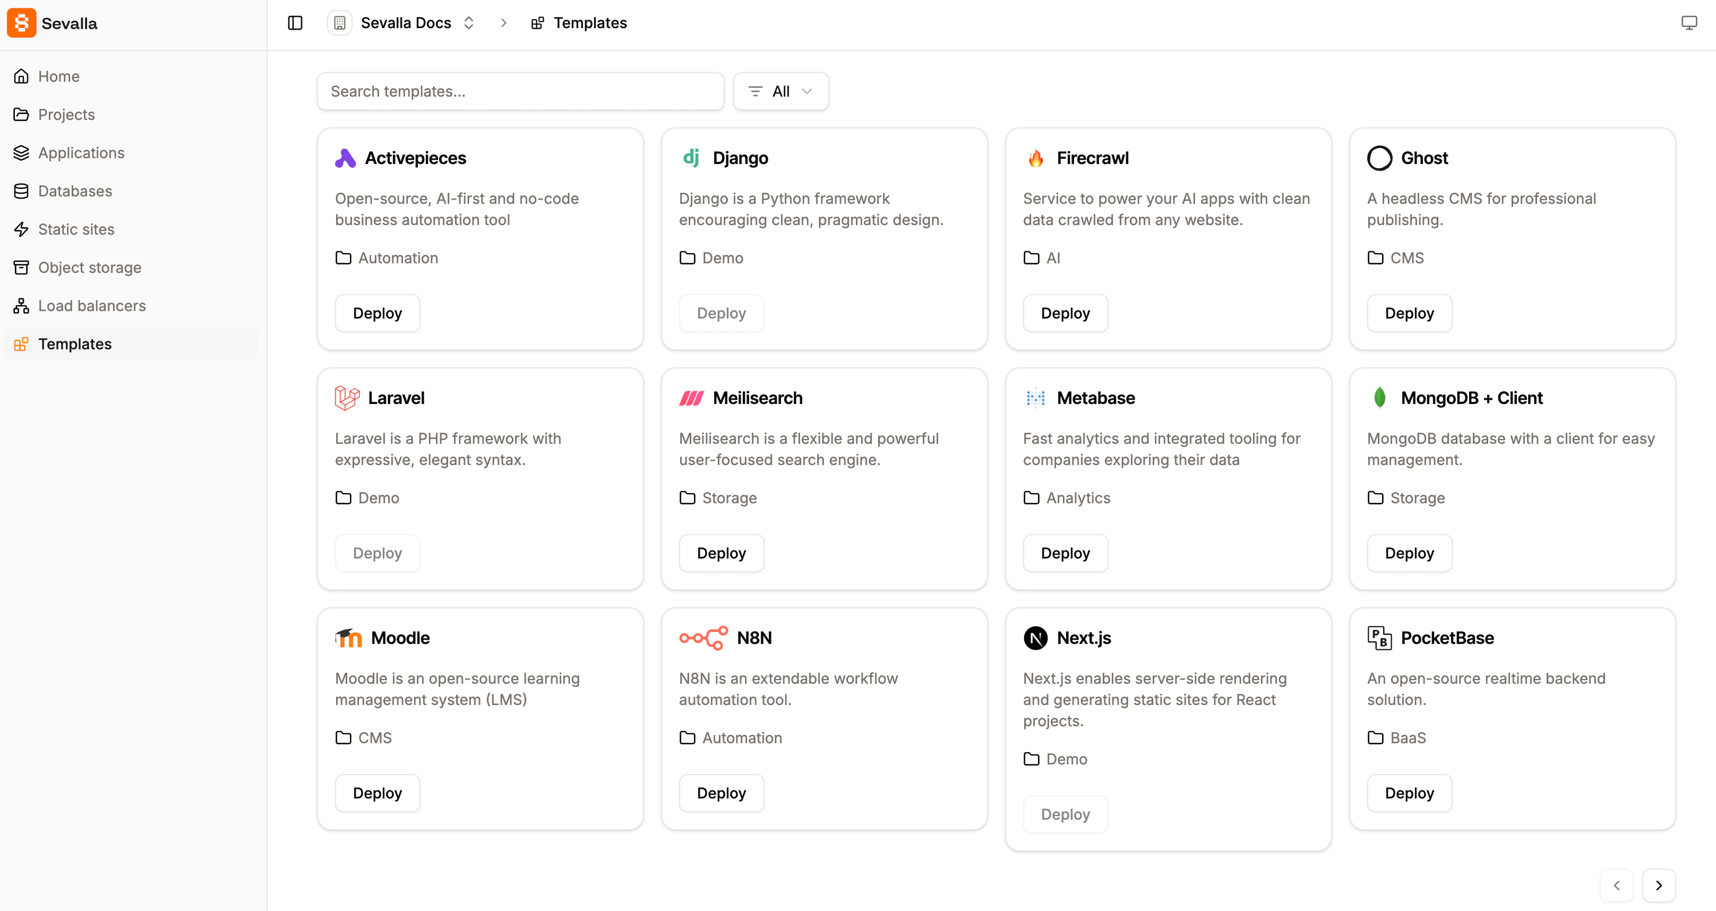The image size is (1716, 911).
Task: Click the Firecrawl card title
Action: (1093, 159)
